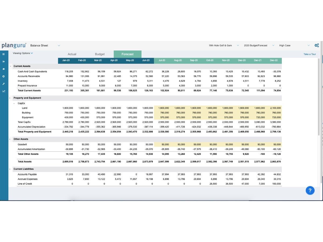Switch to the Budget tab
Image resolution: width=323 pixels, height=242 pixels.
tap(100, 54)
